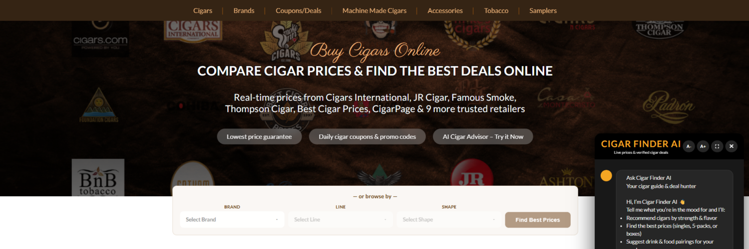749x249 pixels.
Task: Close the Cigar Finder AI panel
Action: [732, 146]
